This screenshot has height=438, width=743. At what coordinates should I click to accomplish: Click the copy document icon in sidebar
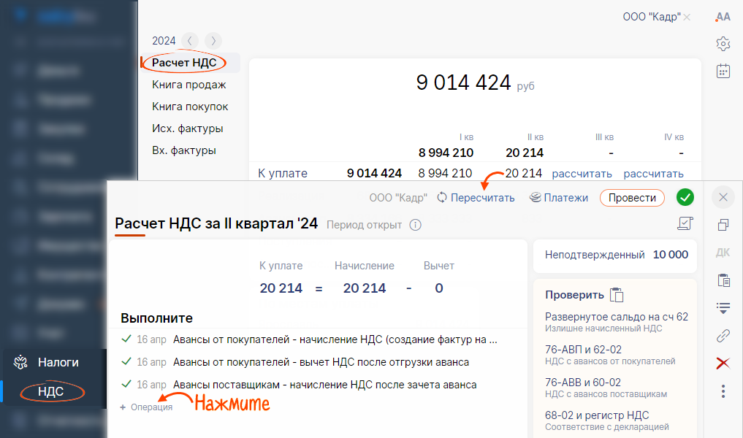[x=723, y=225]
